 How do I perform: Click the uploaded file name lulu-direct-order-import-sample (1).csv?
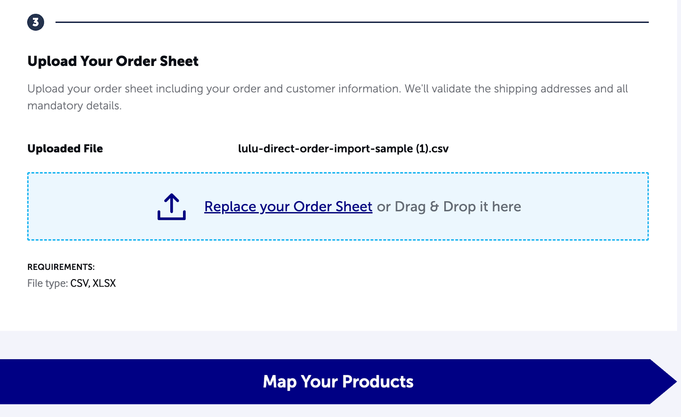click(344, 148)
